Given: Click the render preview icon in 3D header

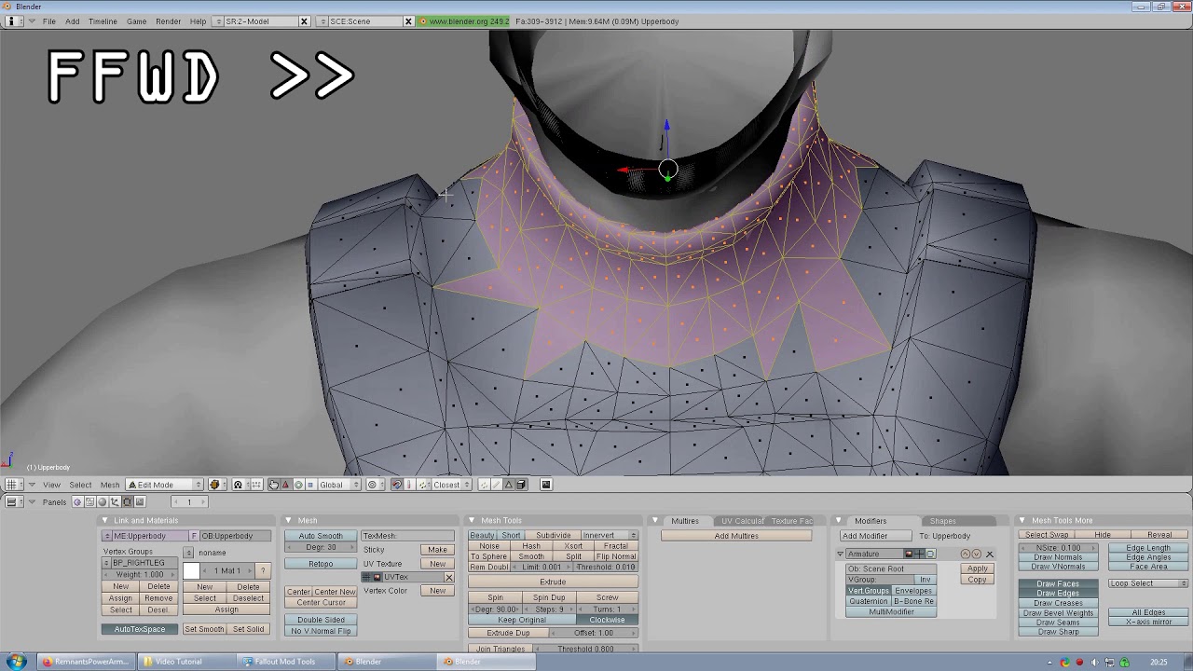Looking at the screenshot, I should [x=546, y=485].
